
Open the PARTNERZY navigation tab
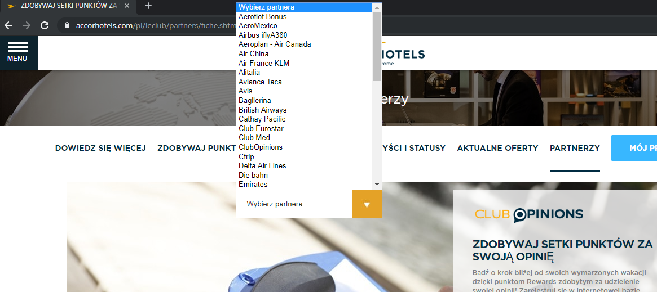(575, 148)
